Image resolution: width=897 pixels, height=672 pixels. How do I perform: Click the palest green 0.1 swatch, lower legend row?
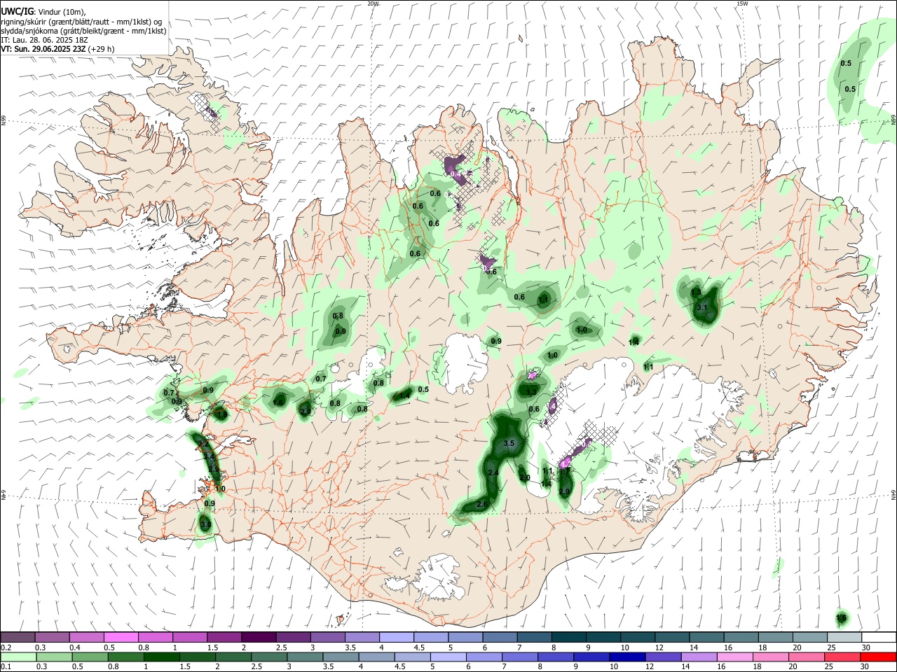[x=18, y=657]
